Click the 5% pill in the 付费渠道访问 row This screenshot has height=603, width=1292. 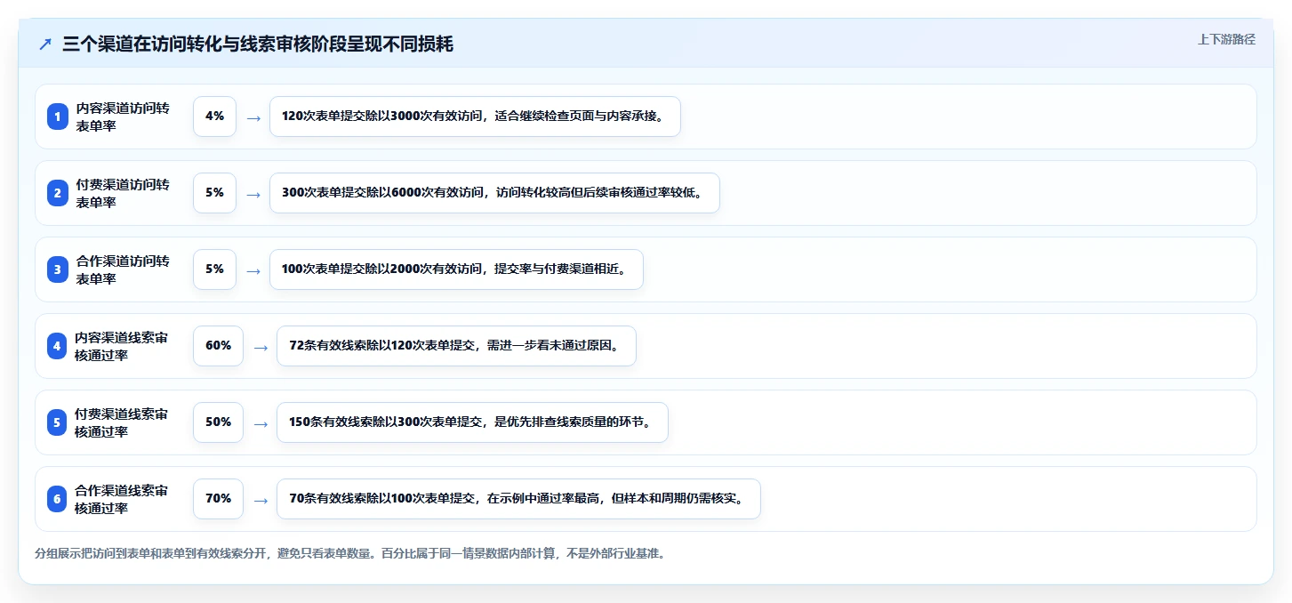pos(214,193)
